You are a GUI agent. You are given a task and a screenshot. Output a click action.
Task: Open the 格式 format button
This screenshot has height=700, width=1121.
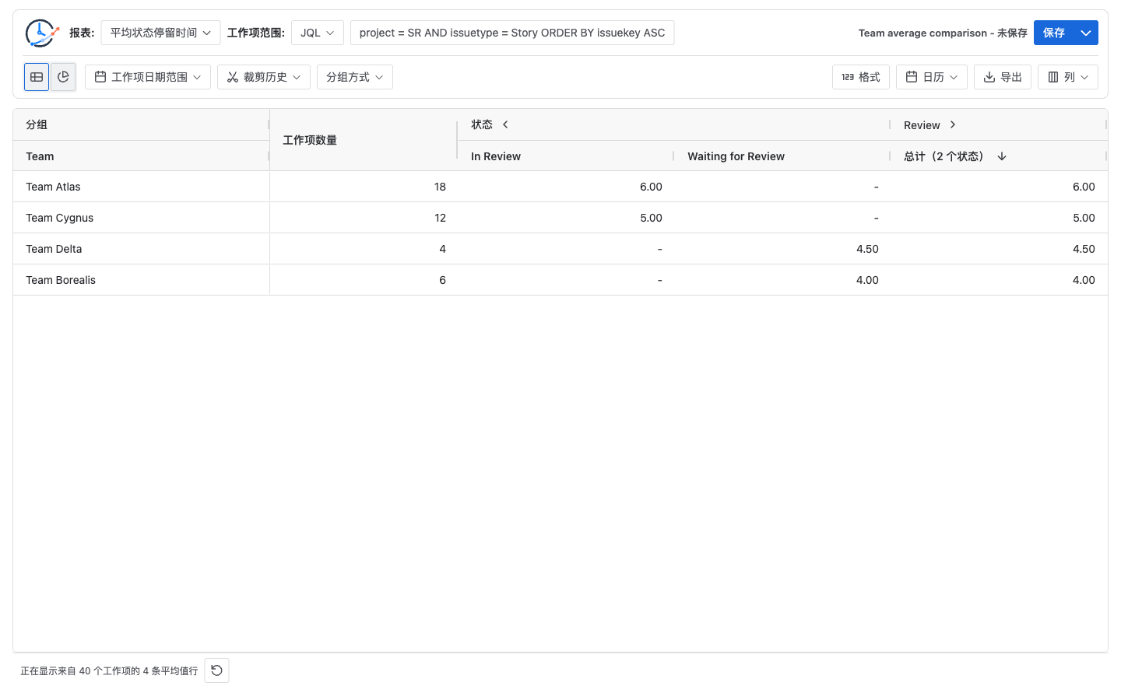(861, 77)
